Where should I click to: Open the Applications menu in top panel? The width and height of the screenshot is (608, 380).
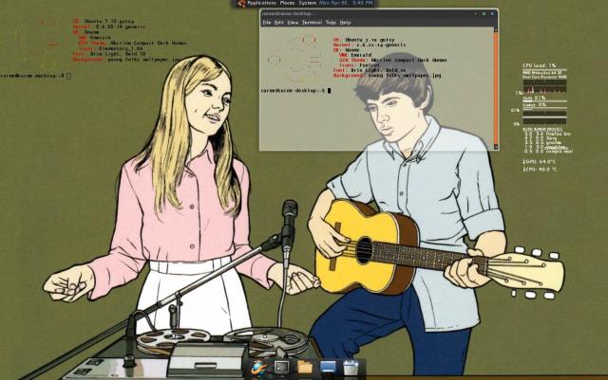coord(262,3)
